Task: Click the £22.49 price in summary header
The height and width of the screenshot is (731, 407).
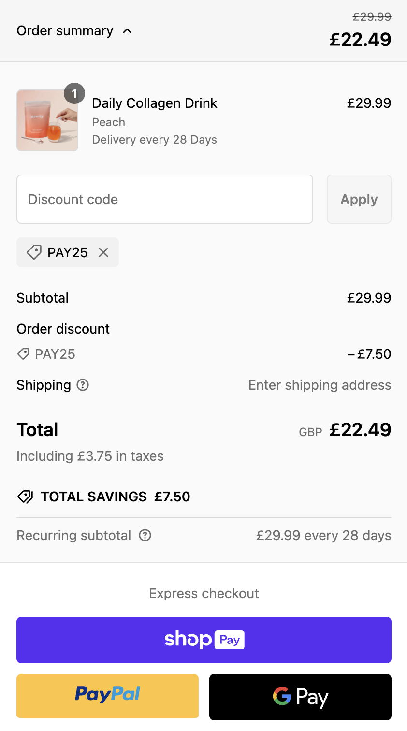Action: pos(360,40)
